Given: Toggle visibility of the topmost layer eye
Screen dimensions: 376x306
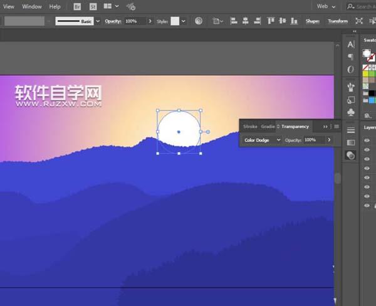Looking at the screenshot, I should tap(367, 140).
